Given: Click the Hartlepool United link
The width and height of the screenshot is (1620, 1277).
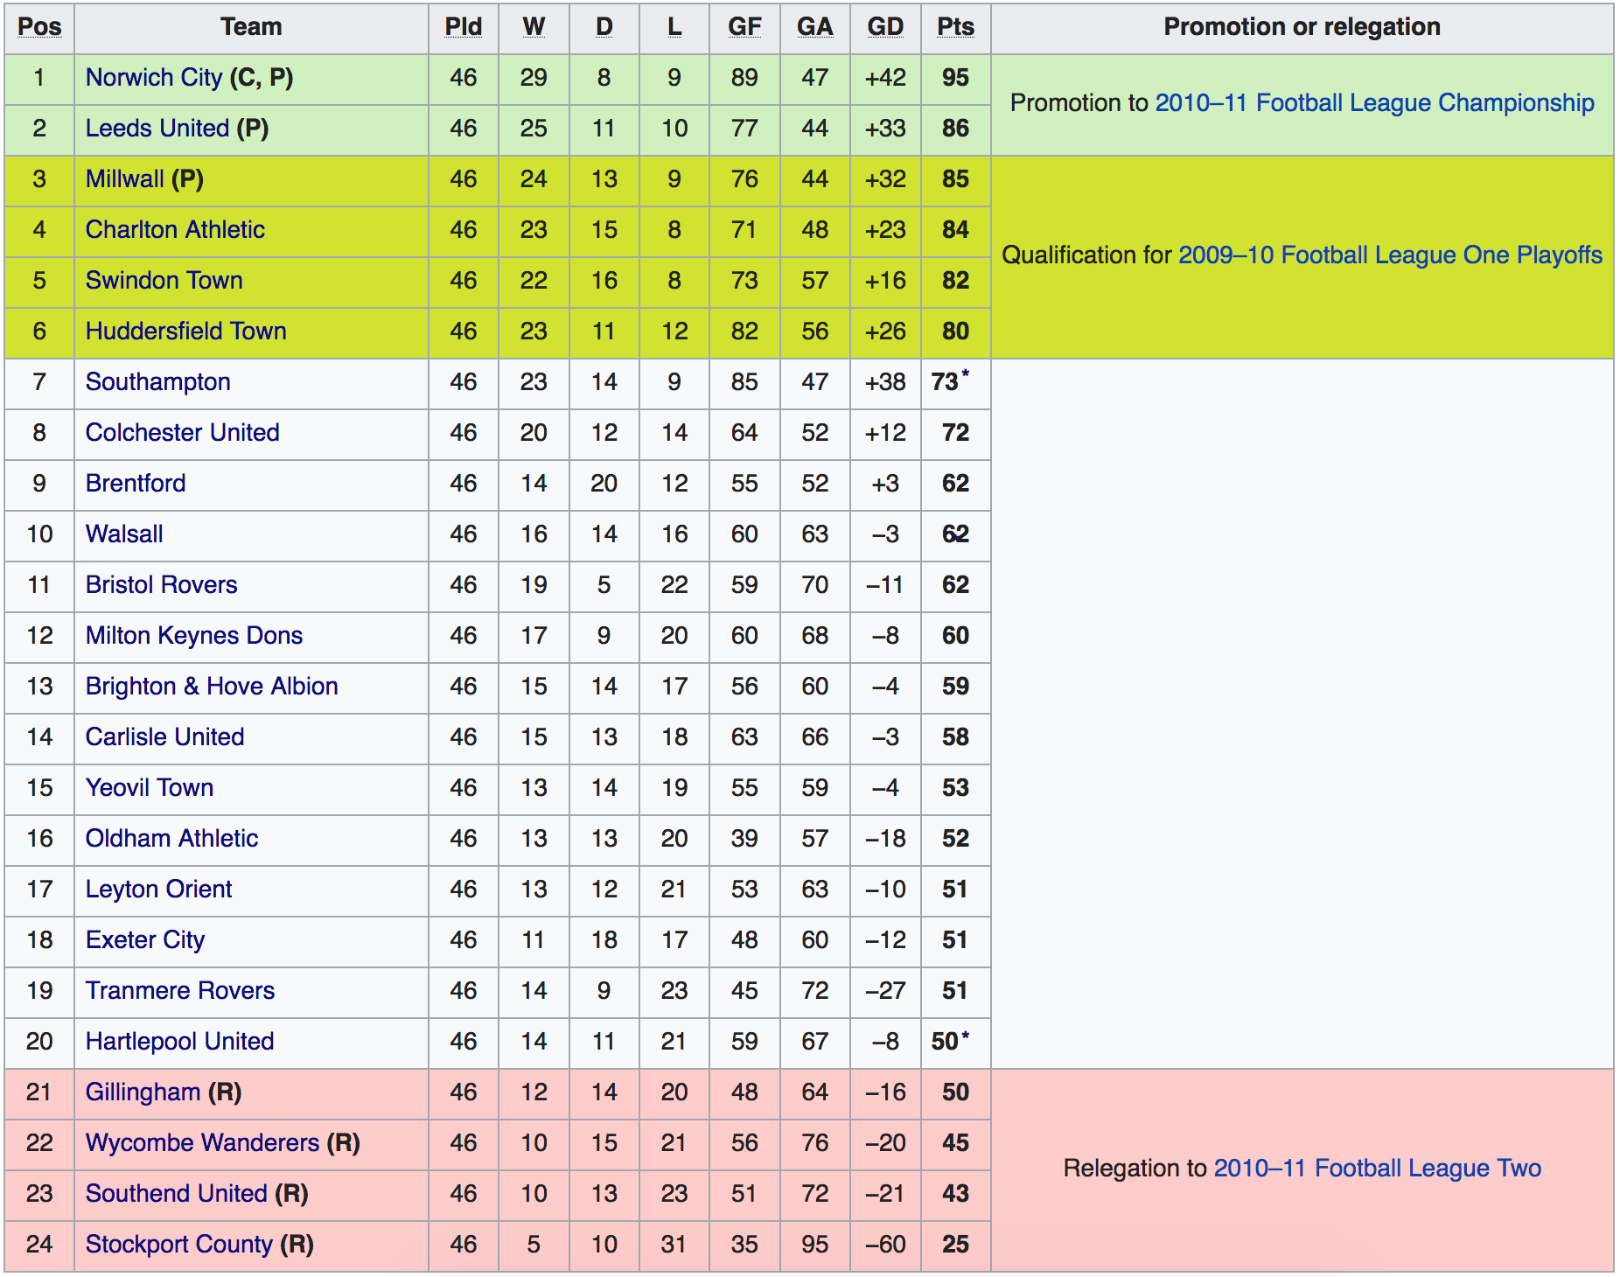Looking at the screenshot, I should [x=179, y=1042].
